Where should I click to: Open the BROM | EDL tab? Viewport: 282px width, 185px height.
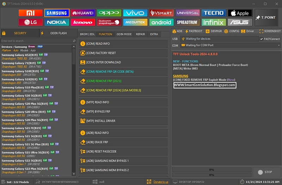(x=87, y=34)
